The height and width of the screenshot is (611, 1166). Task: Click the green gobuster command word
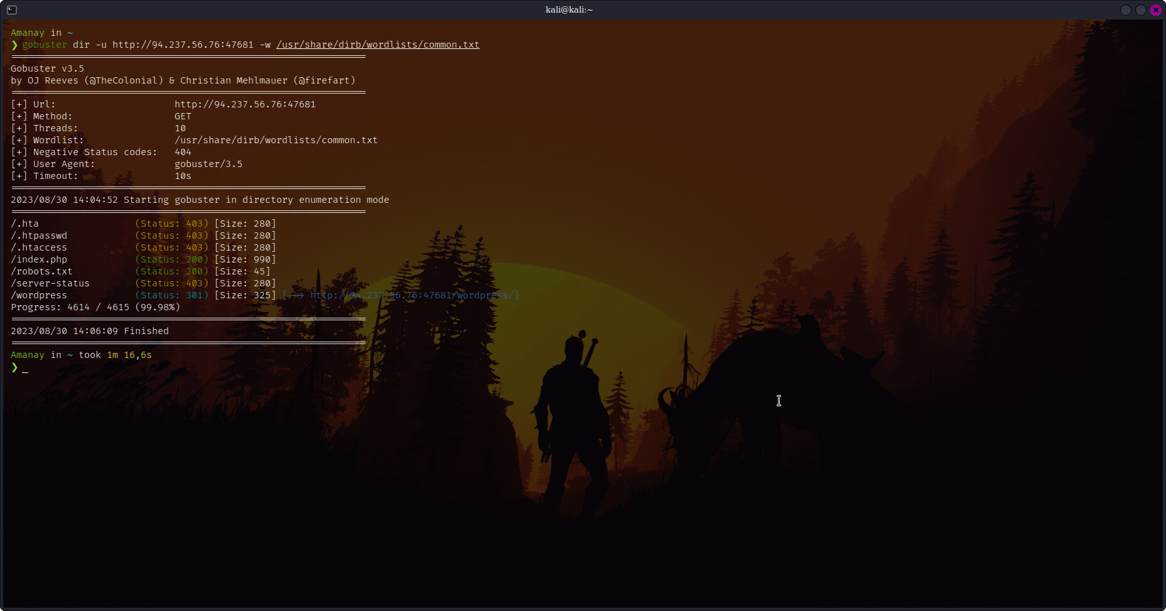pyautogui.click(x=45, y=45)
